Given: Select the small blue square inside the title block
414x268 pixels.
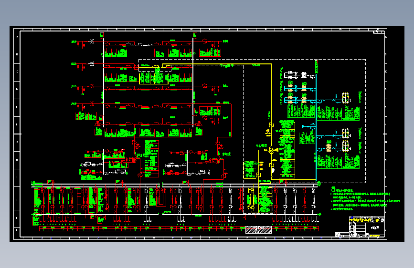Looking at the screenshot, I should [352, 218].
